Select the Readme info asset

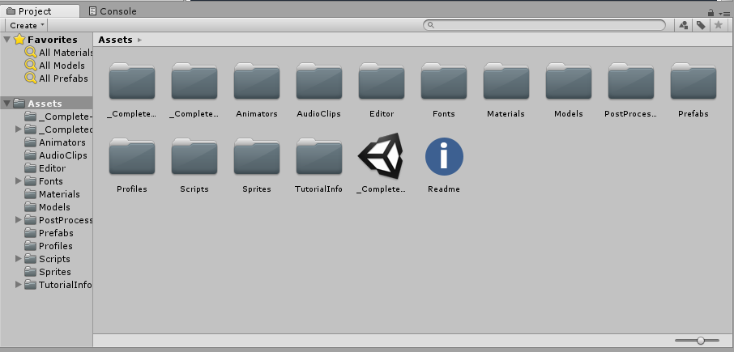444,157
